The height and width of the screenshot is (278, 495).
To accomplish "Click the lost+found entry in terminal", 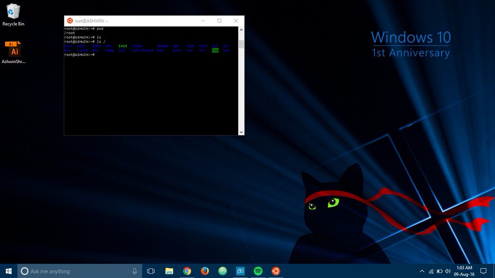I will click(x=142, y=50).
